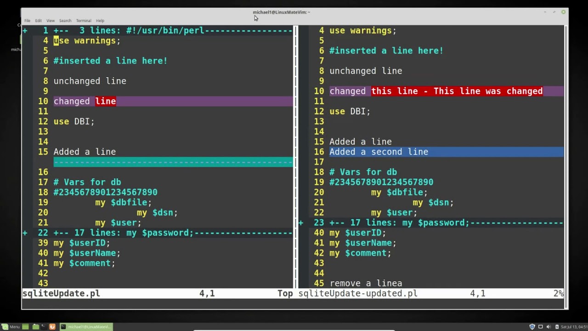588x331 pixels.
Task: Open the file manager folder icon
Action: (x=36, y=327)
